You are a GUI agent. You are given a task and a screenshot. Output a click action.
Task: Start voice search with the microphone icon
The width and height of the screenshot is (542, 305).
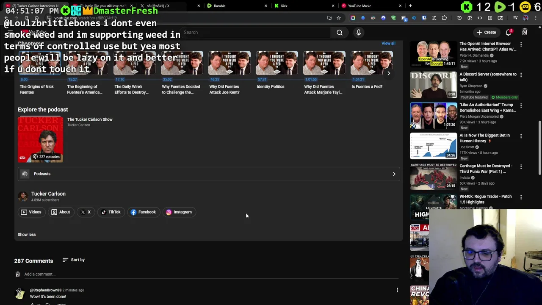coord(359,33)
